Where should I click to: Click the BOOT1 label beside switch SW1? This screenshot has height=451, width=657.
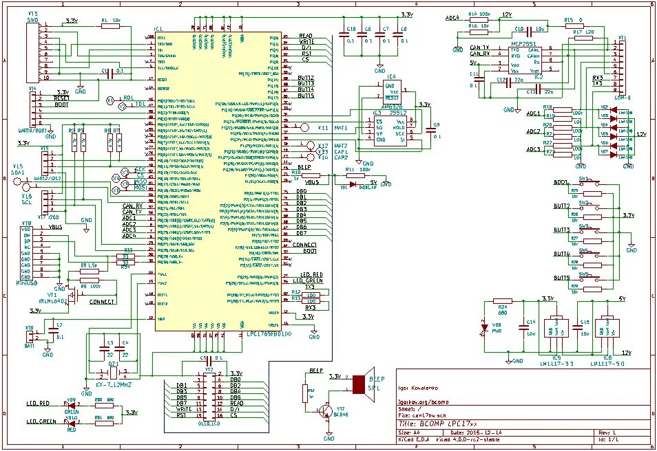coord(561,182)
